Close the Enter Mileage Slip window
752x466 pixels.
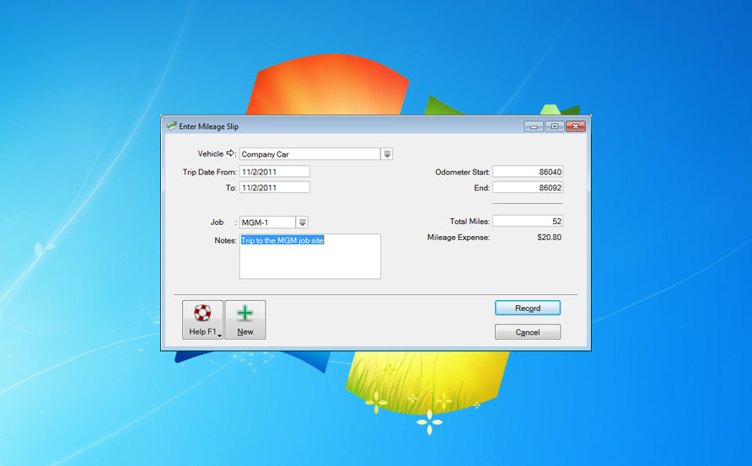pyautogui.click(x=576, y=126)
